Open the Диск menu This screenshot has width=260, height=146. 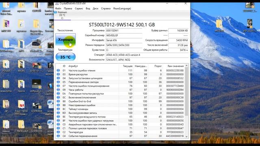click(95, 9)
